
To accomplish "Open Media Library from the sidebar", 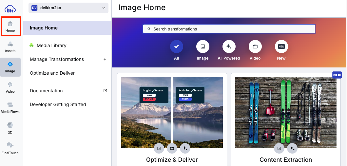I will point(51,46).
